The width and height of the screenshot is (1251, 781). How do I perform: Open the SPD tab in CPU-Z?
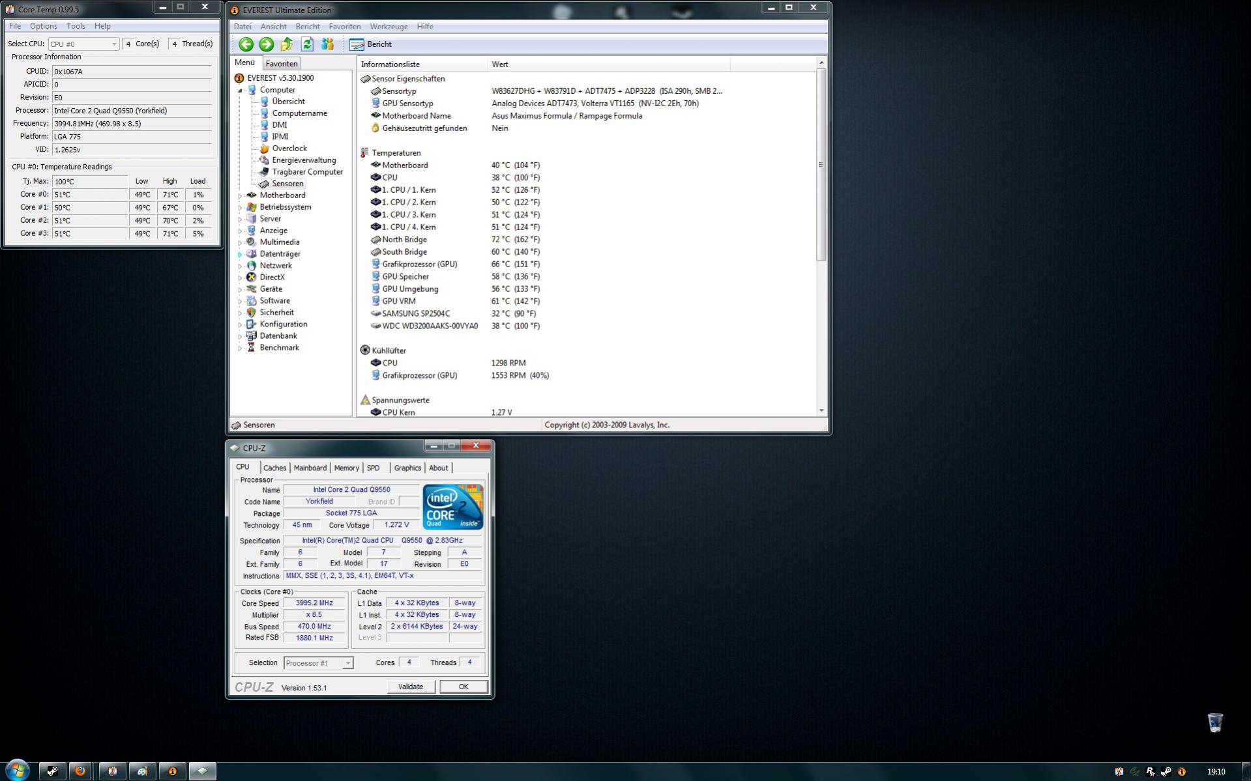(373, 468)
